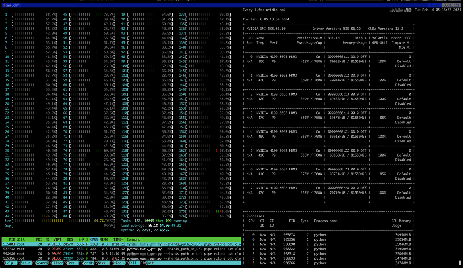Click nvidia-smi process PID 926090
Viewport: 463px width, 268px height.
click(289, 244)
